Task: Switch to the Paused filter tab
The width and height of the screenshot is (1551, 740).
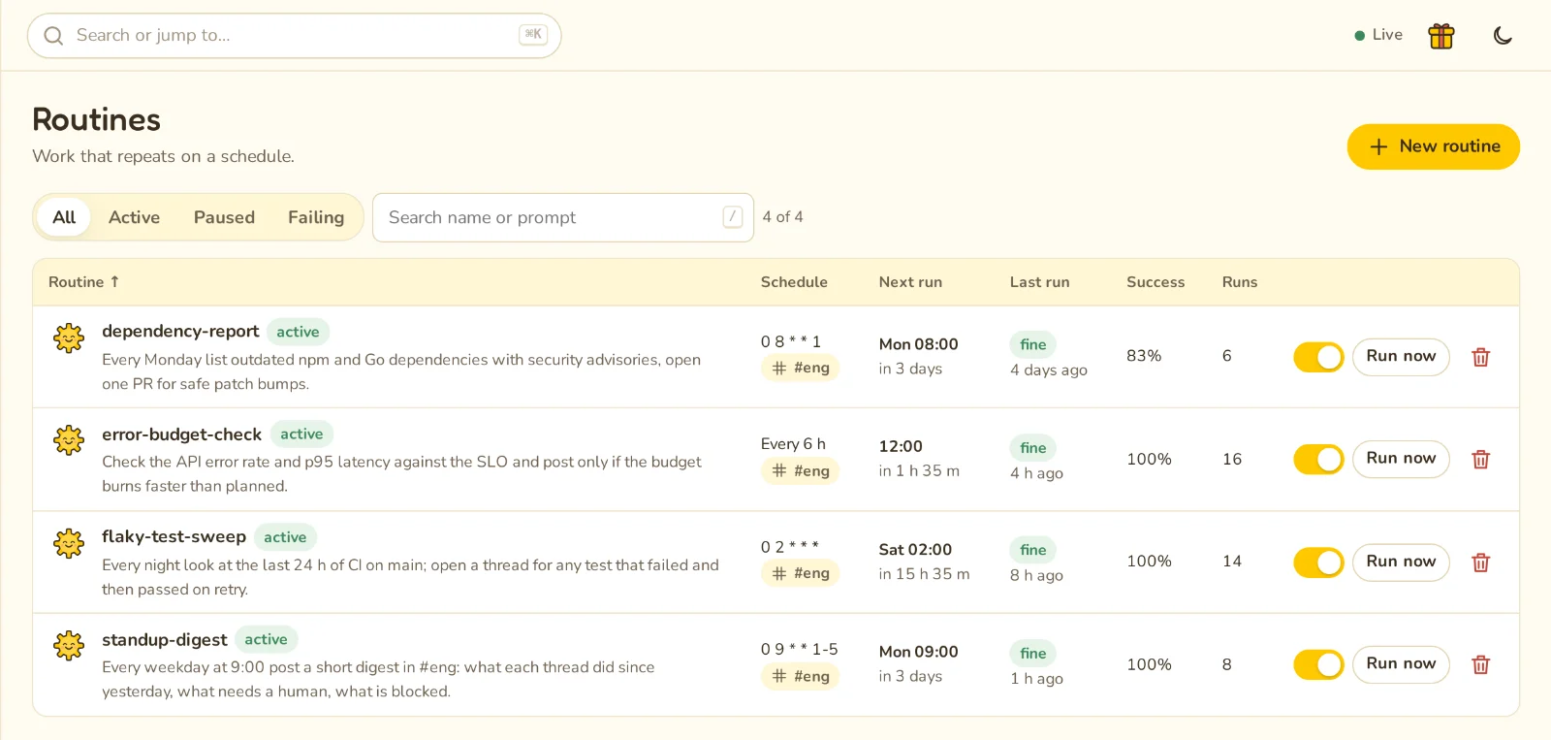Action: (224, 217)
